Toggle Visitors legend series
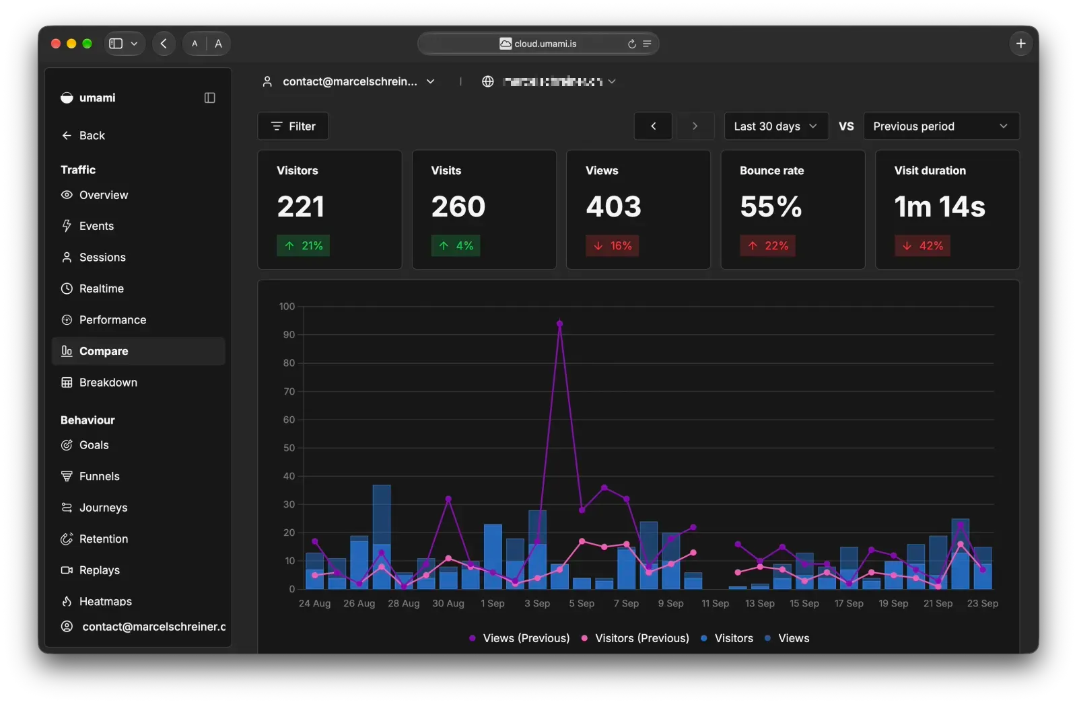Viewport: 1077px width, 704px height. [x=726, y=638]
